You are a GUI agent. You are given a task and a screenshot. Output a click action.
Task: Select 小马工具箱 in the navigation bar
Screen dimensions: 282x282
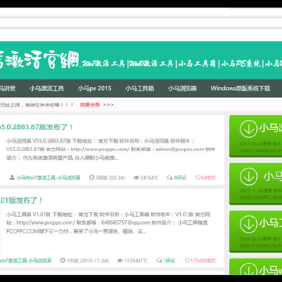(x=139, y=89)
